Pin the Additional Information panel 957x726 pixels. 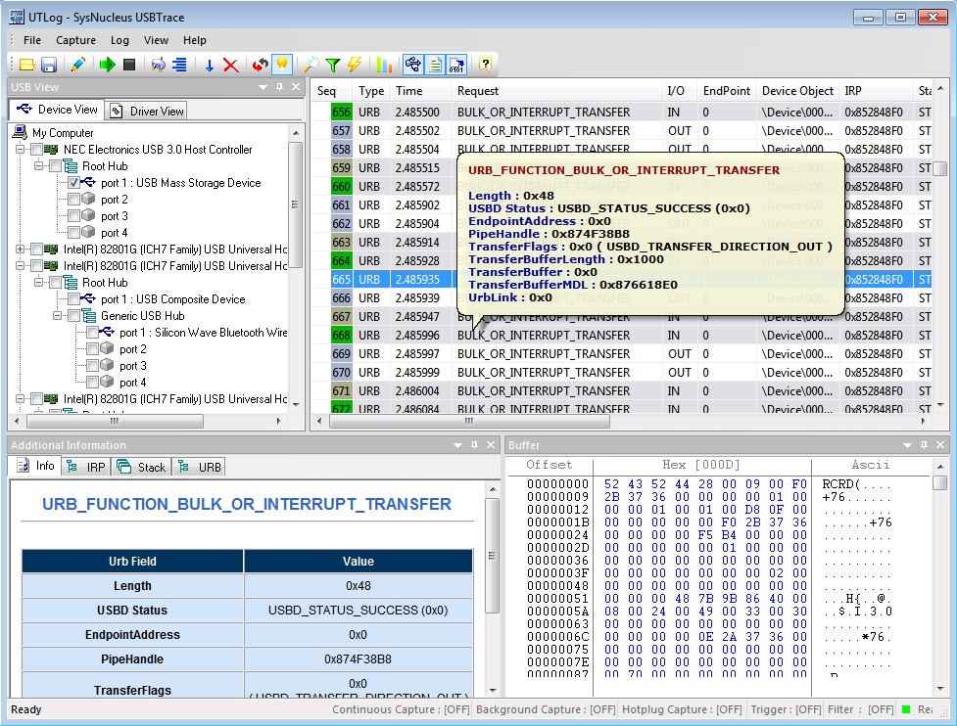(474, 445)
